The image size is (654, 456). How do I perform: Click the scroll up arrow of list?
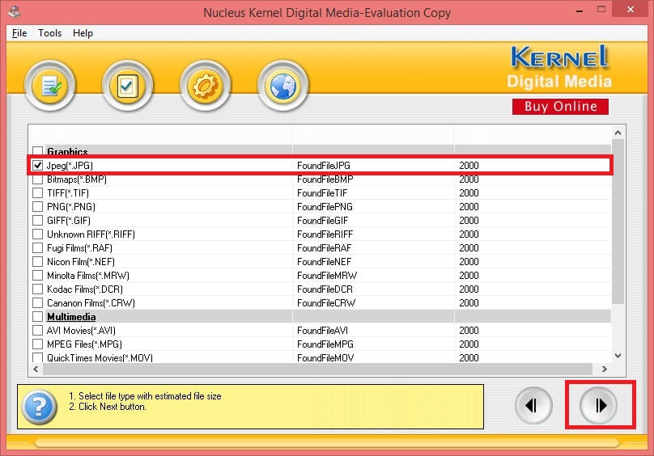618,133
